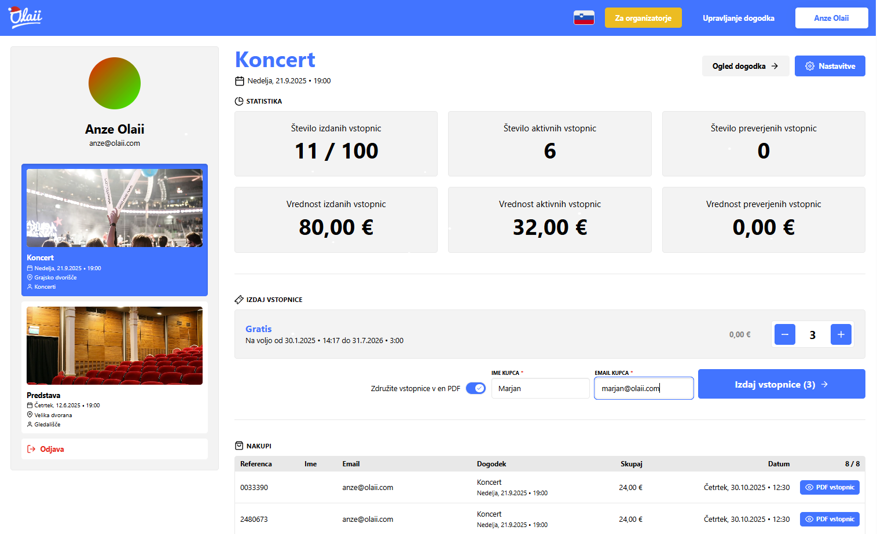Open Upravljanje dogodka in top navigation

(x=738, y=18)
